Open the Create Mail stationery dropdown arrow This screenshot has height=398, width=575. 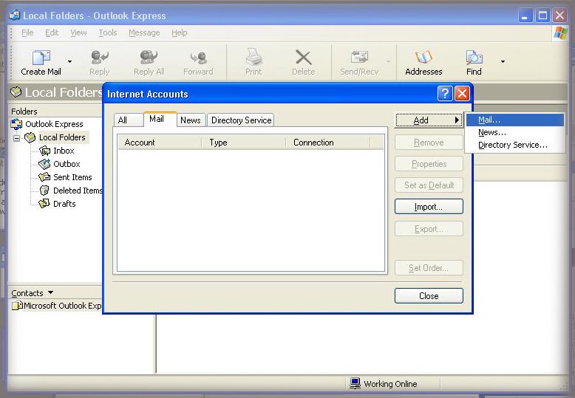pos(69,61)
